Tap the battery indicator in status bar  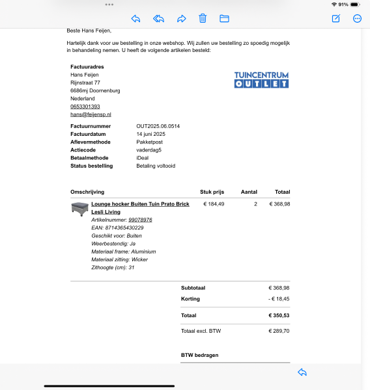click(355, 5)
